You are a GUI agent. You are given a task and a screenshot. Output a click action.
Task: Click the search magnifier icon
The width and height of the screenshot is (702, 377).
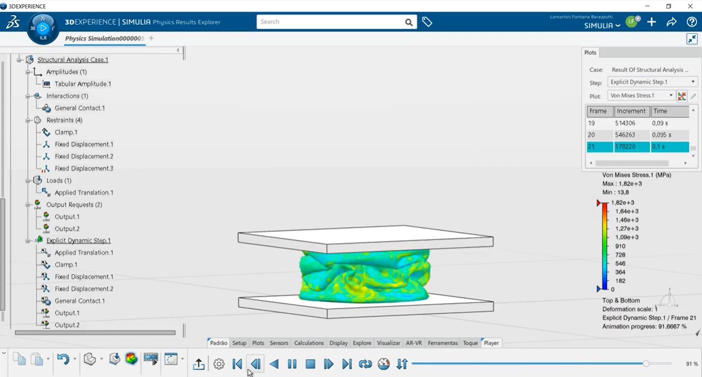(409, 22)
